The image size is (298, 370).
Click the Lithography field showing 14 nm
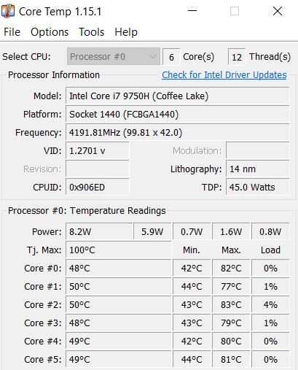coord(258,169)
